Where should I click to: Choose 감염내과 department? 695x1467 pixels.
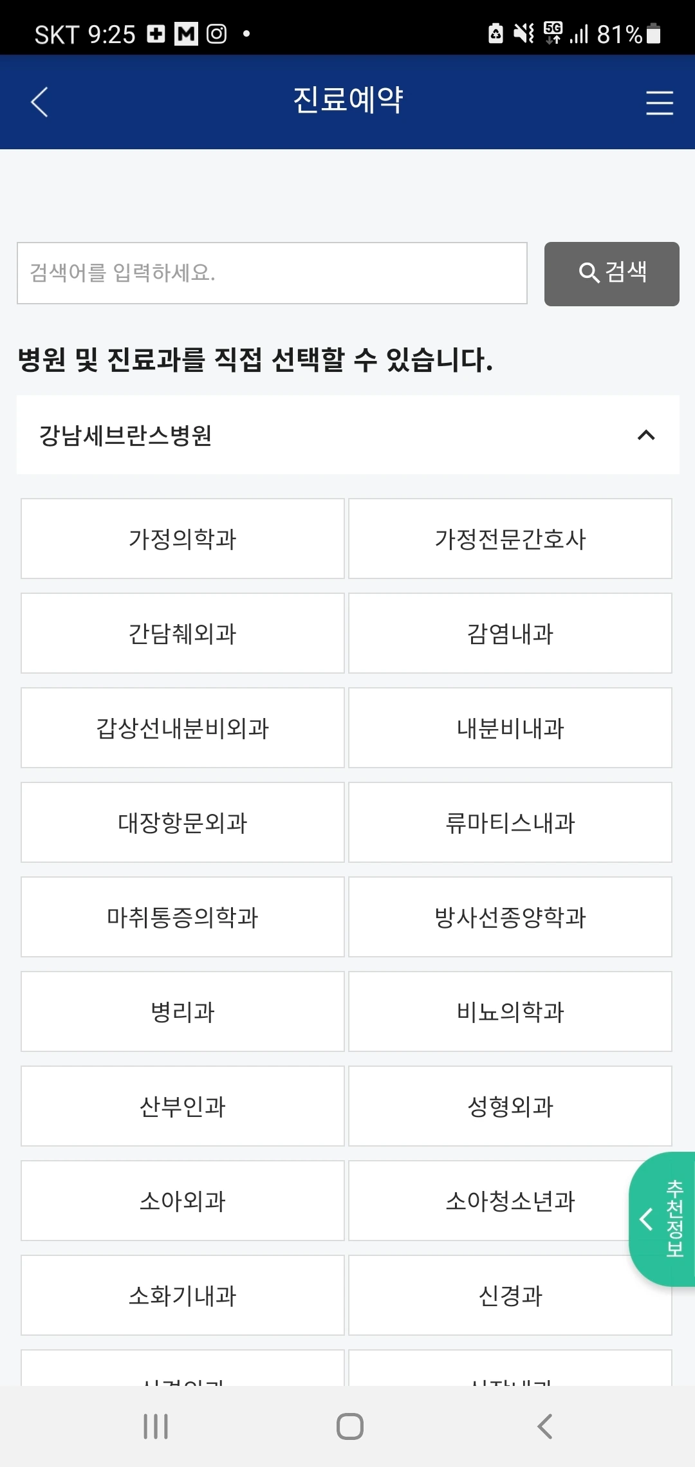tap(510, 633)
